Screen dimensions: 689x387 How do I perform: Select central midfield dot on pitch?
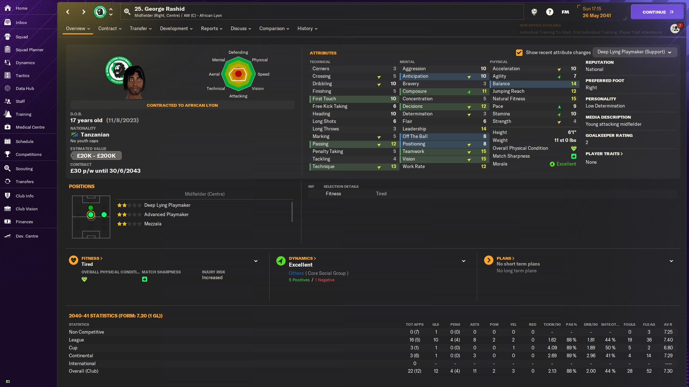[91, 215]
